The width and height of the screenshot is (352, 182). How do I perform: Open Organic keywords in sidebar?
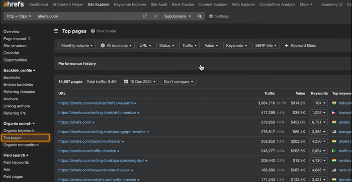[19, 131]
